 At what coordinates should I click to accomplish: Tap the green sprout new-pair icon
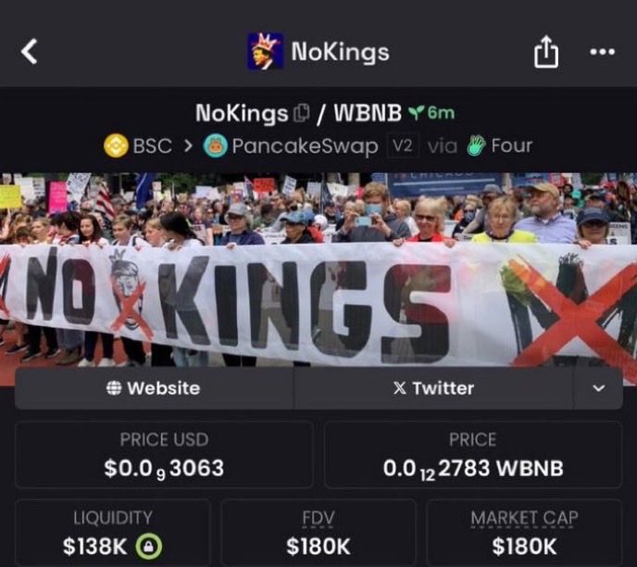tap(417, 112)
